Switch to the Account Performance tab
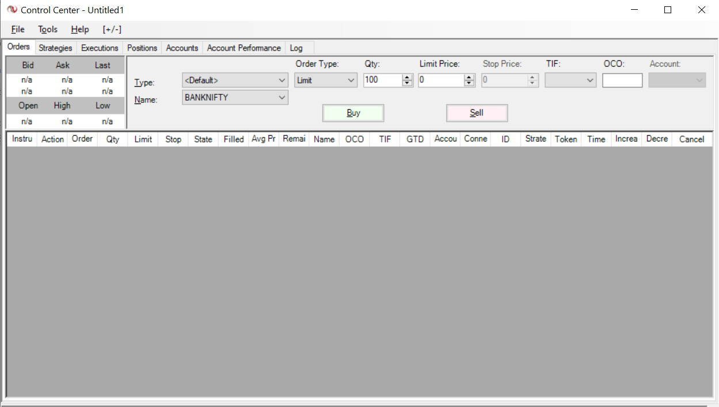Image resolution: width=719 pixels, height=407 pixels. point(244,48)
